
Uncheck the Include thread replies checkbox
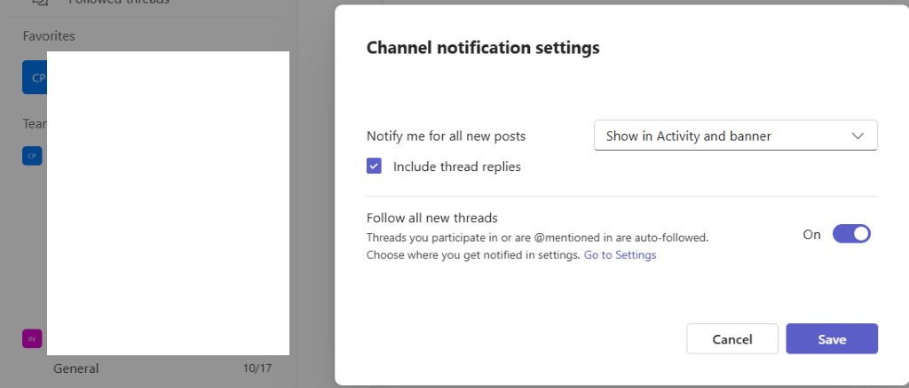coord(375,166)
